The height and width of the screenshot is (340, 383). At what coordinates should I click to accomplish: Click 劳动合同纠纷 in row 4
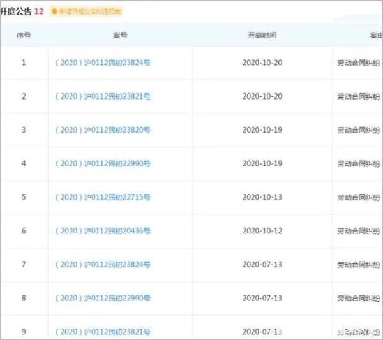point(358,164)
